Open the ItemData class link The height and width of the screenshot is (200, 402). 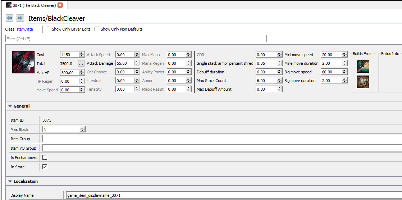click(25, 29)
